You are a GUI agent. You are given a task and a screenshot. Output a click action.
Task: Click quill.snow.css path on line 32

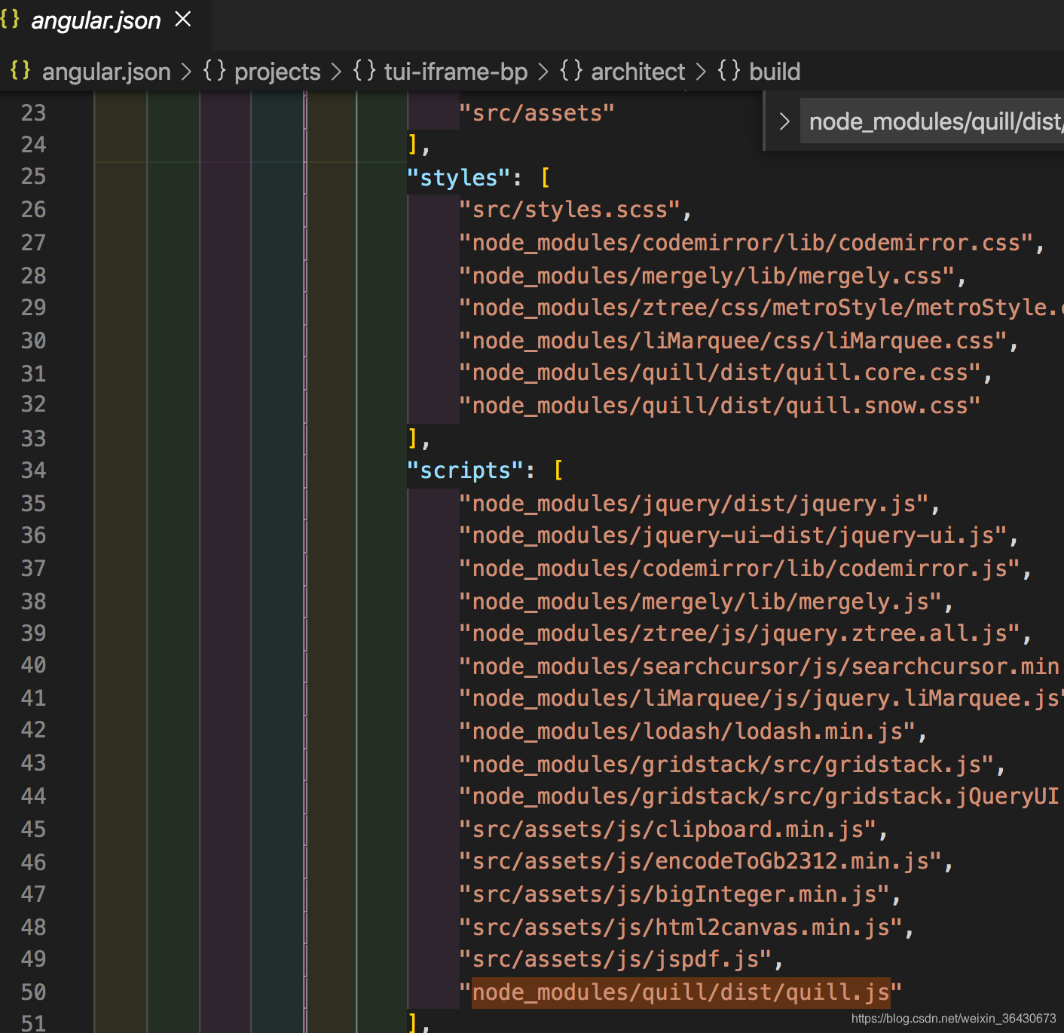(720, 406)
